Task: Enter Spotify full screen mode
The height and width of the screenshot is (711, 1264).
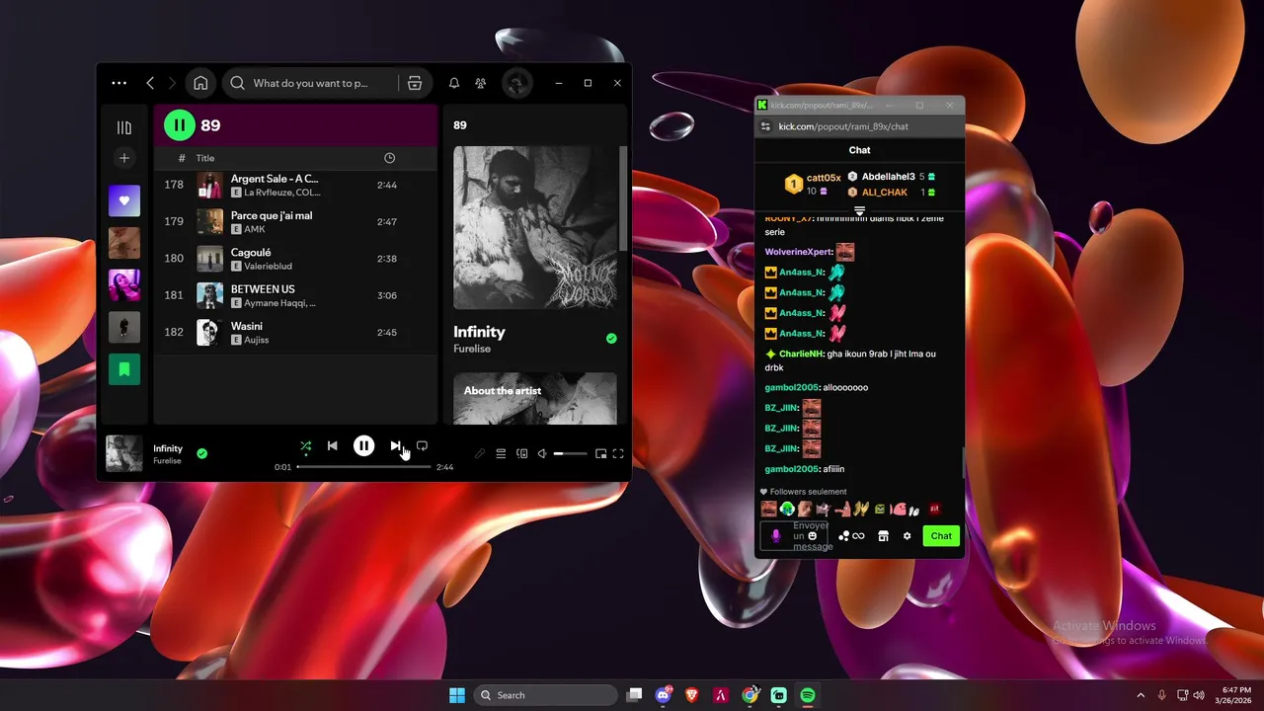Action: click(x=618, y=454)
